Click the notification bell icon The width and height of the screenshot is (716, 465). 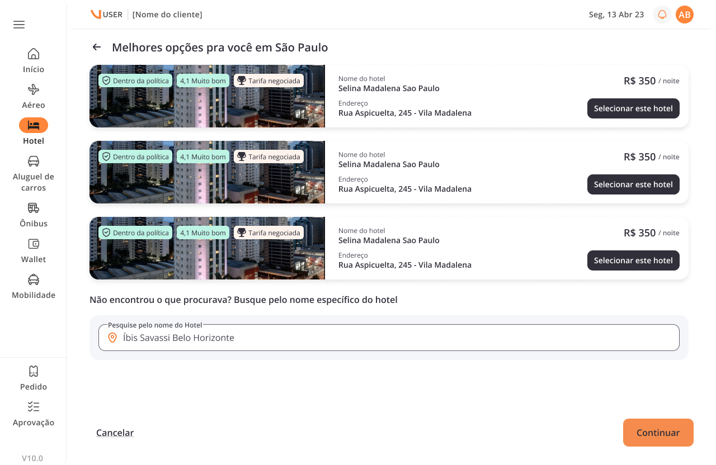(662, 15)
